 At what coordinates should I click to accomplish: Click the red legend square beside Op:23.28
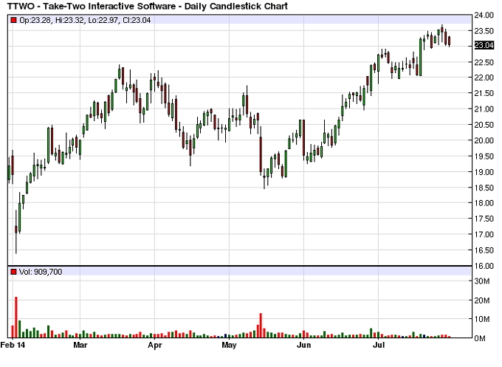click(13, 20)
